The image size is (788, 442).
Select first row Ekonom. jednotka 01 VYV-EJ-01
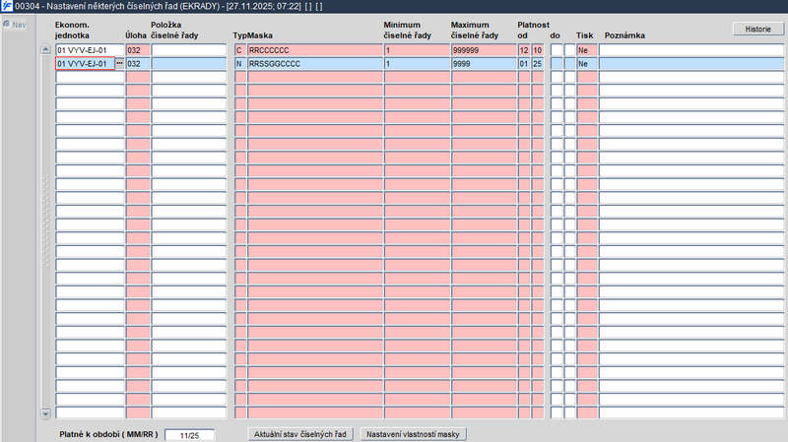coord(90,50)
